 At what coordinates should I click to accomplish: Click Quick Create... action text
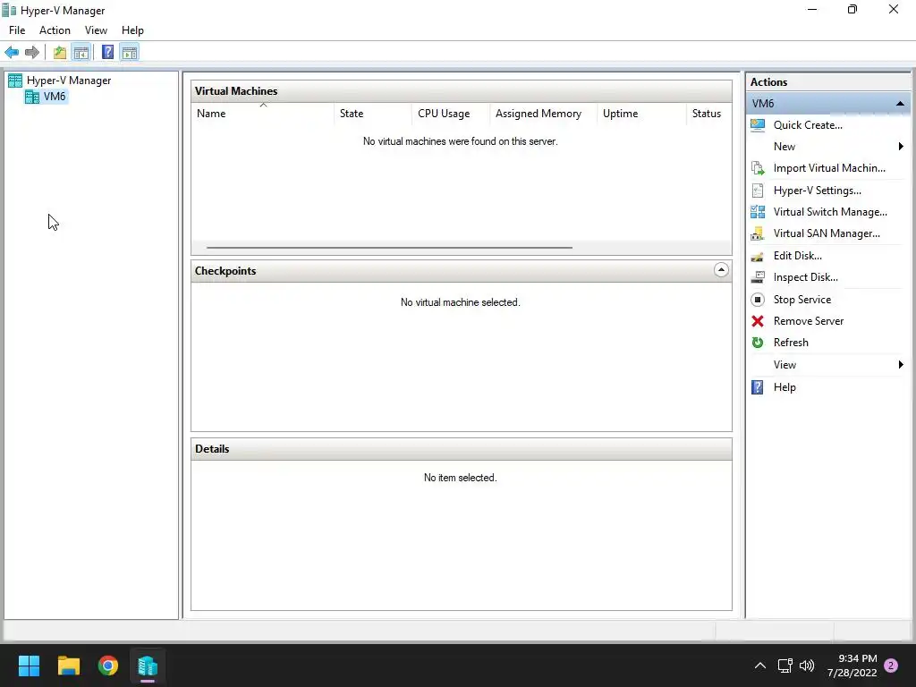click(808, 125)
